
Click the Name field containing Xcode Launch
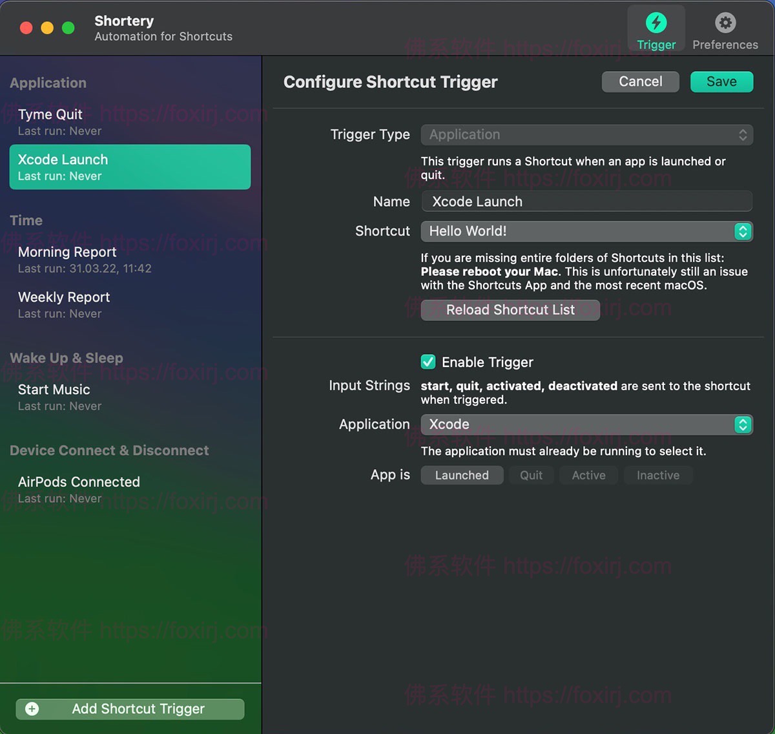coord(586,202)
